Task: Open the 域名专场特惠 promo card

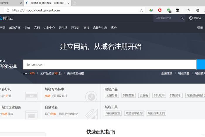Action: pos(71,93)
